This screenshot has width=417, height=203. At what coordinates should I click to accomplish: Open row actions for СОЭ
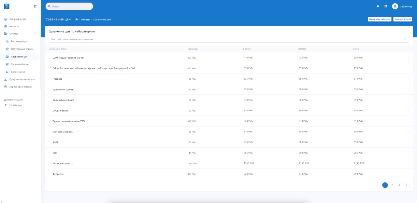pyautogui.click(x=408, y=153)
